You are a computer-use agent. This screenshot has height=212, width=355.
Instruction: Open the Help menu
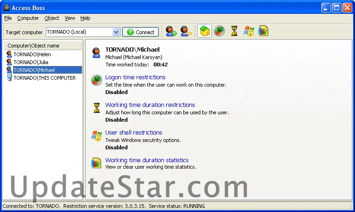coord(85,18)
